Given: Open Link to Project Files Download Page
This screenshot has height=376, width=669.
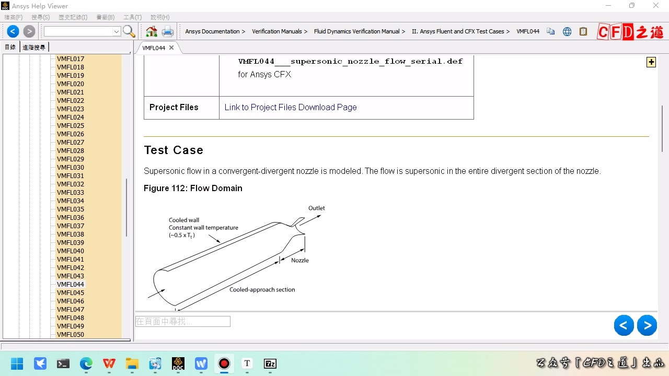Looking at the screenshot, I should [291, 107].
